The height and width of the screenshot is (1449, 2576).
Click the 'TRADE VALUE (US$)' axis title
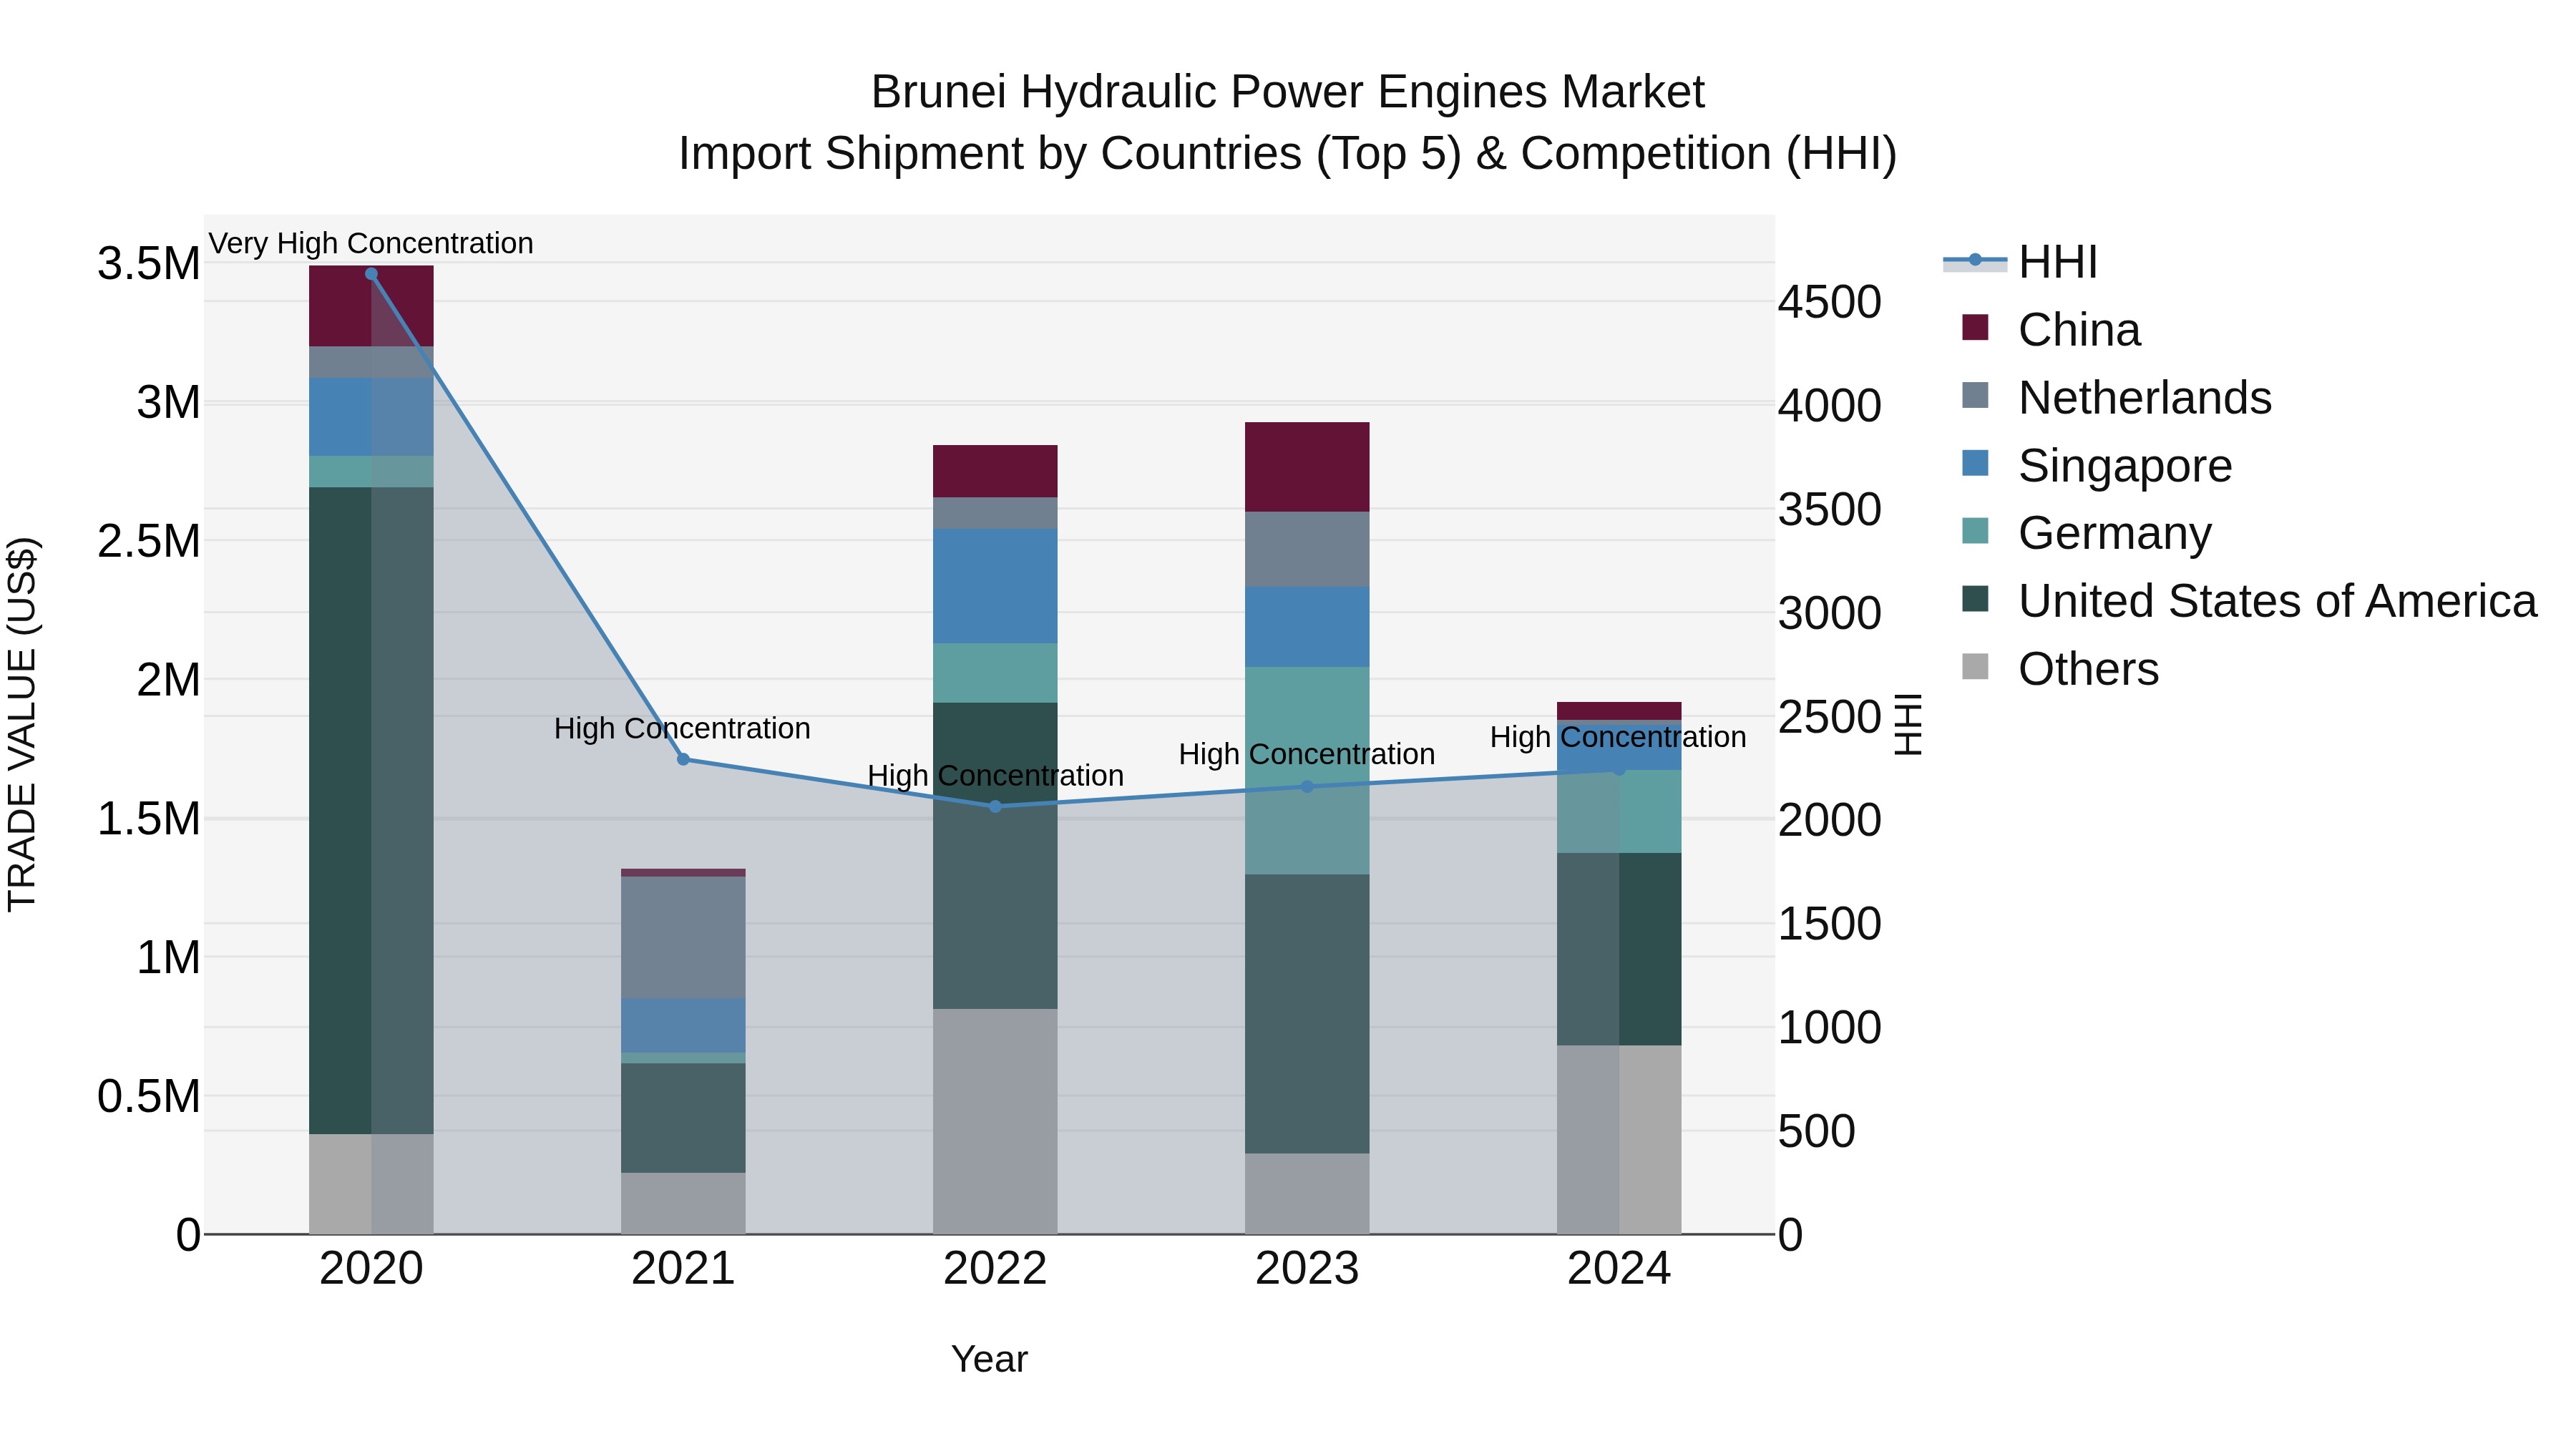click(x=22, y=724)
